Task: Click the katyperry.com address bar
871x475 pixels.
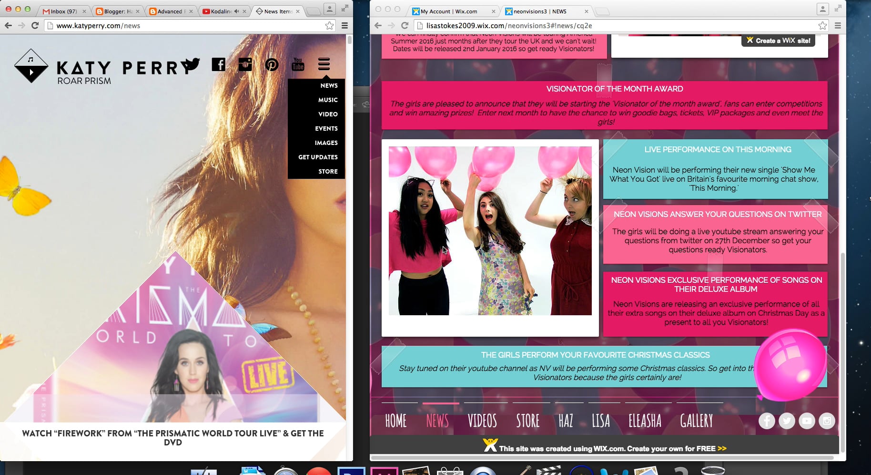Action: coord(189,26)
